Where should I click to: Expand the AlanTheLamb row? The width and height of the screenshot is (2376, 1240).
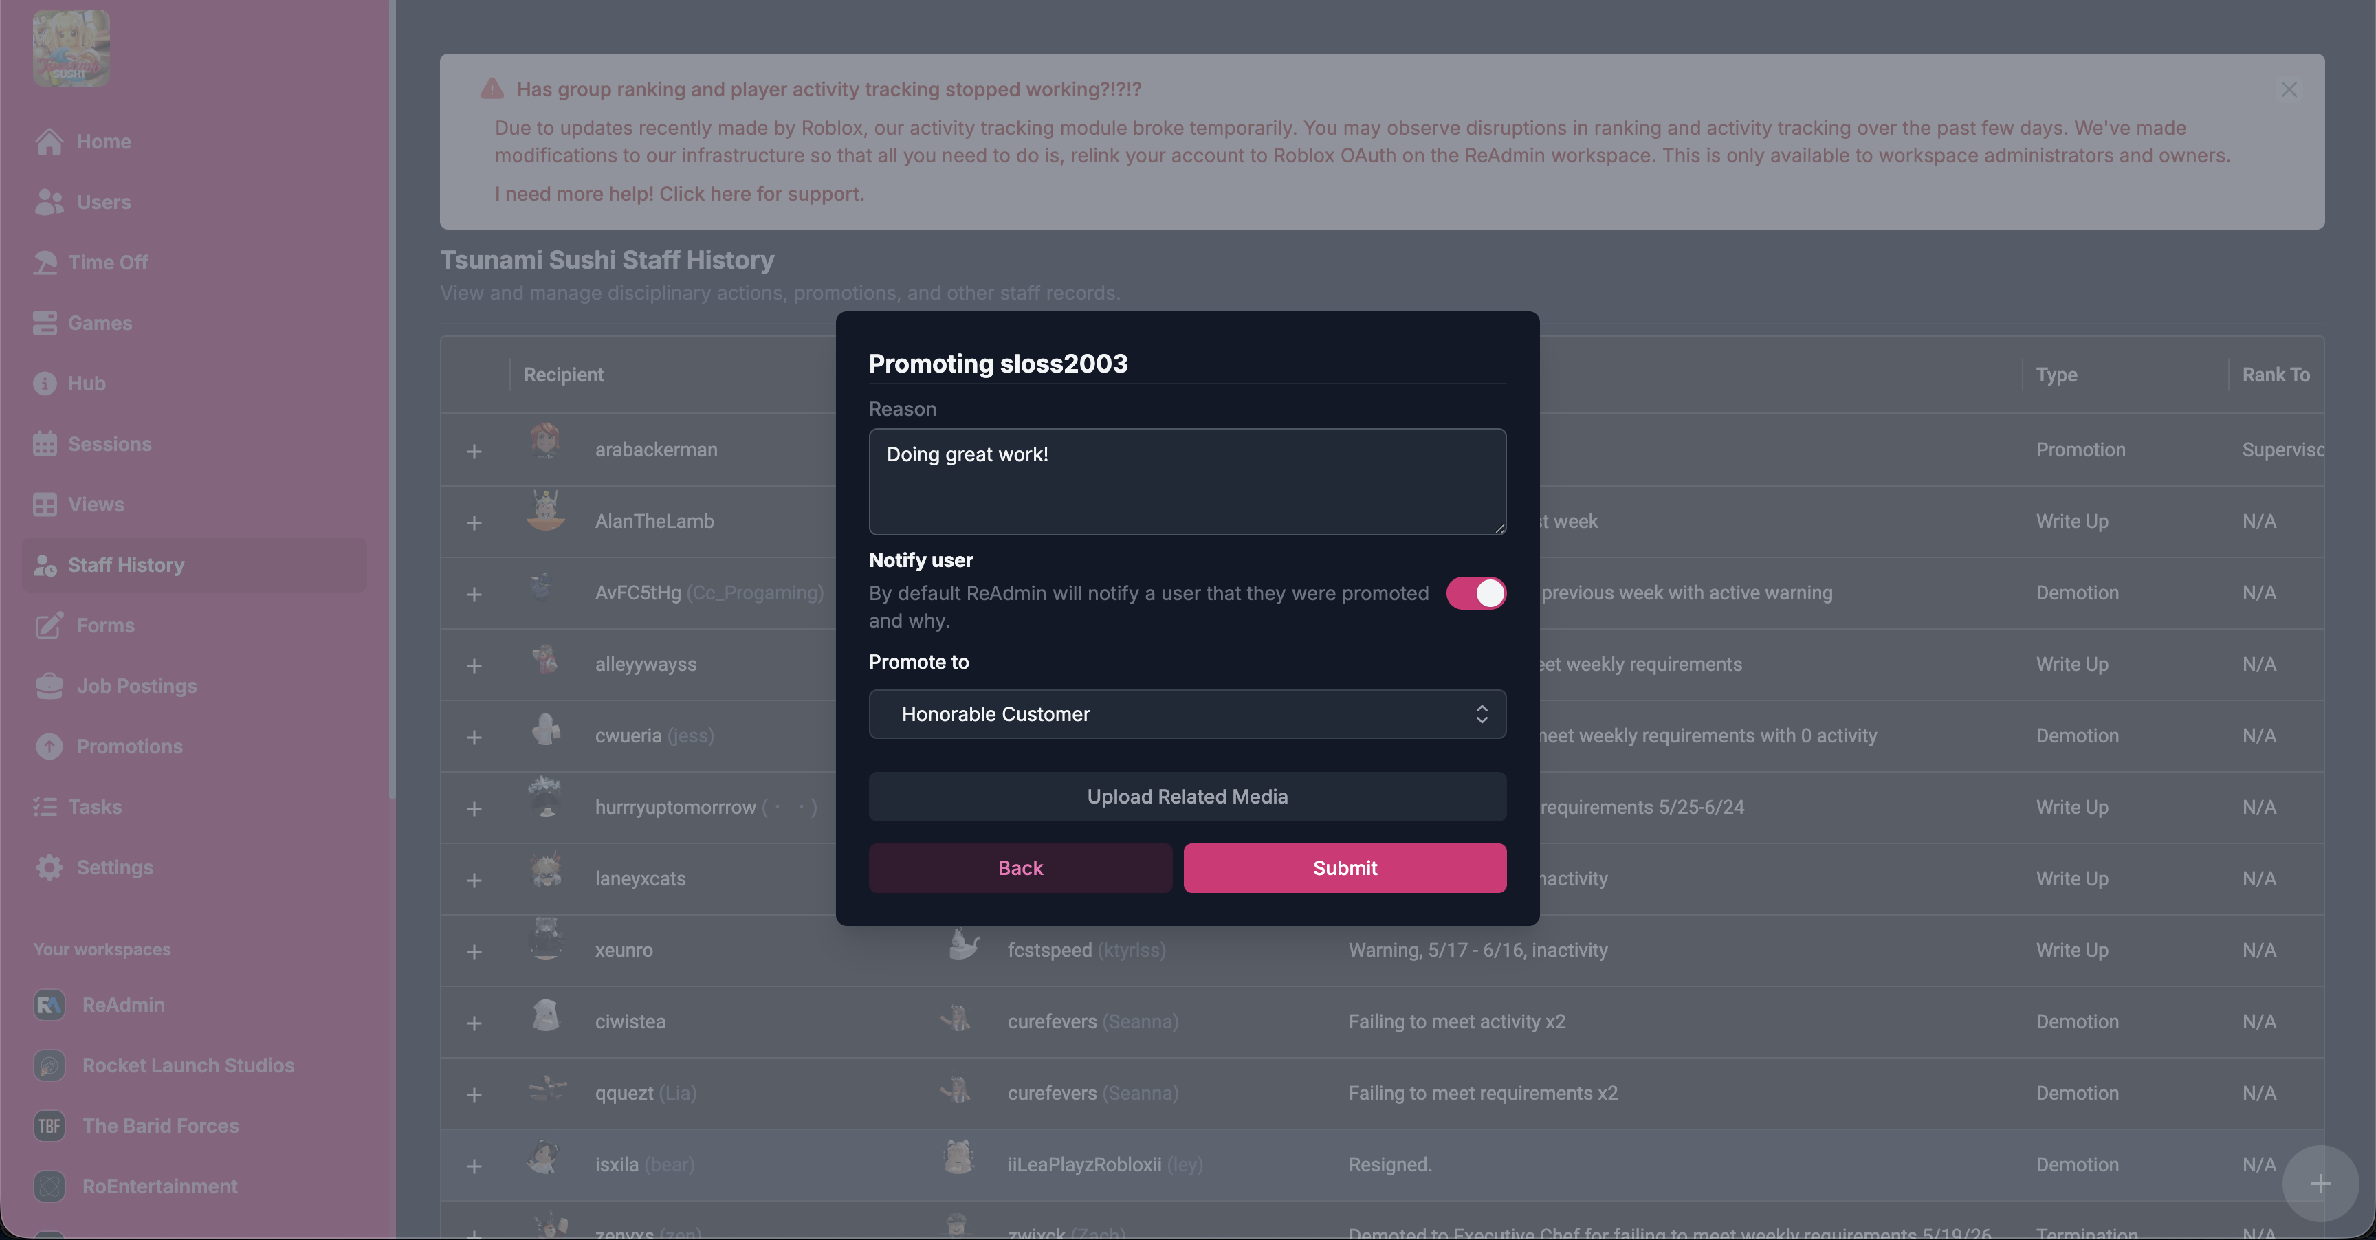474,522
